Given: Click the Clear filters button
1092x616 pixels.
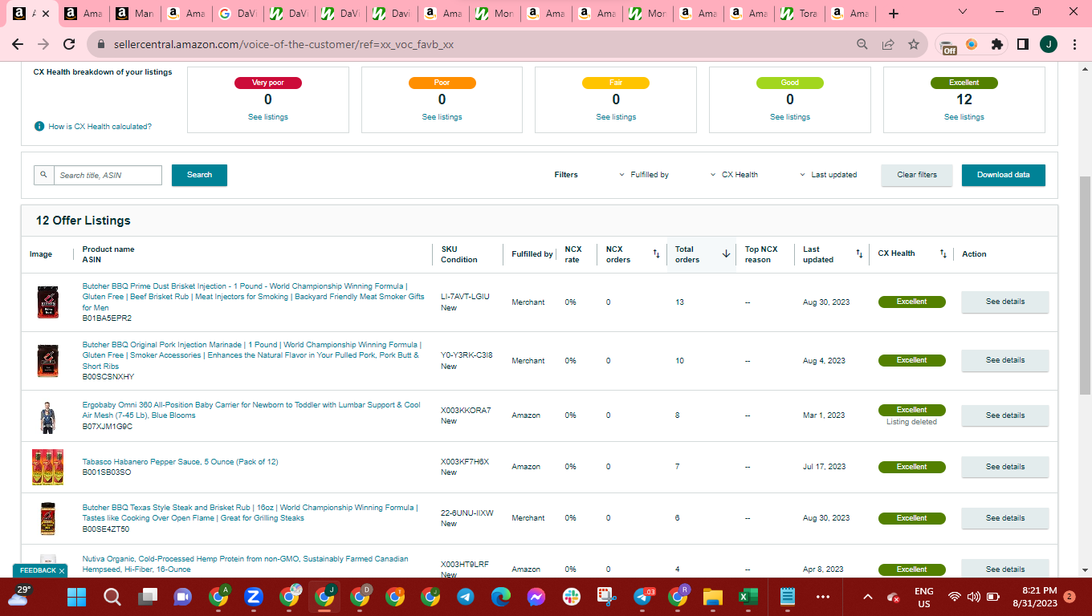Looking at the screenshot, I should (x=917, y=175).
